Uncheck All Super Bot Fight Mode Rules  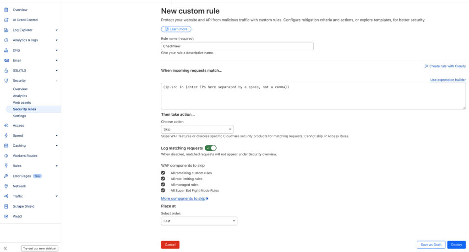pyautogui.click(x=163, y=190)
